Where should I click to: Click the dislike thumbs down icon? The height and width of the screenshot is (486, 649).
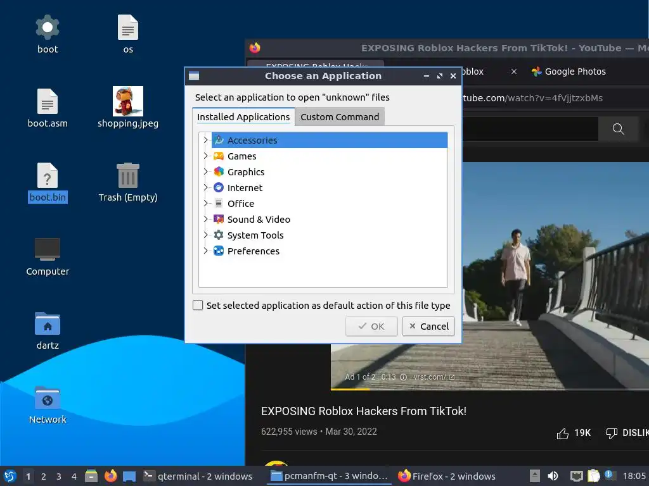(x=612, y=433)
